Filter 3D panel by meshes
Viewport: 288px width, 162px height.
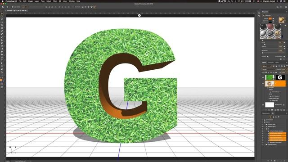pos(273,117)
